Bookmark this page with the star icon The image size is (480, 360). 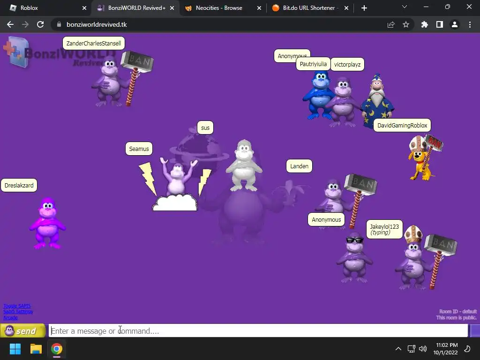(406, 24)
